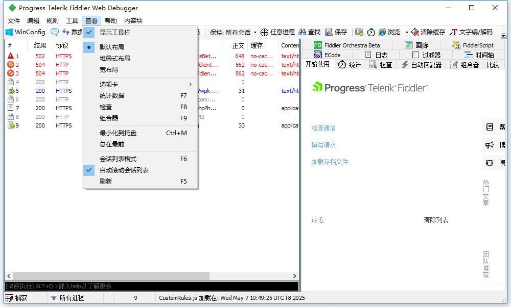Click the right arrow of the horizontal scrollbar
This screenshot has height=307, width=511.
(295, 276)
